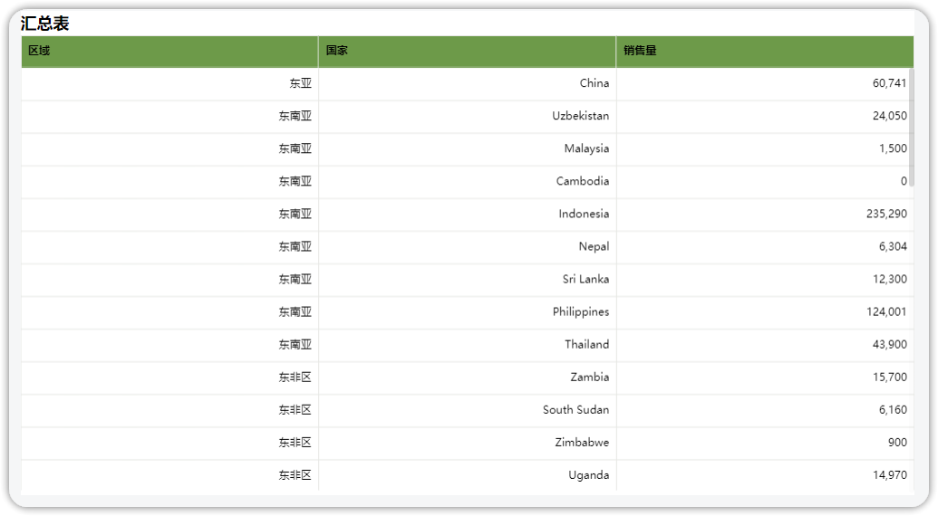Click the 国家 column header
Screen dimensions: 938x516
click(468, 52)
